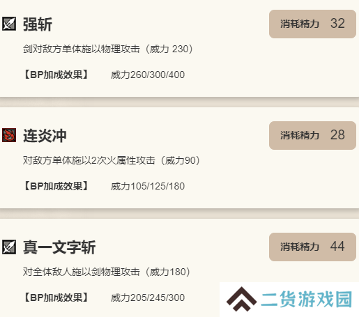The image size is (359, 317).
Task: Click the 消耗精力 28 badge
Action: tap(312, 135)
